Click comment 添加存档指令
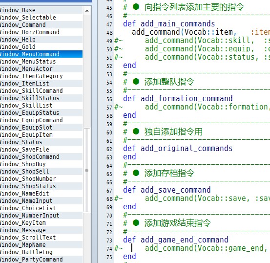270x263 pixels. pos(169,173)
